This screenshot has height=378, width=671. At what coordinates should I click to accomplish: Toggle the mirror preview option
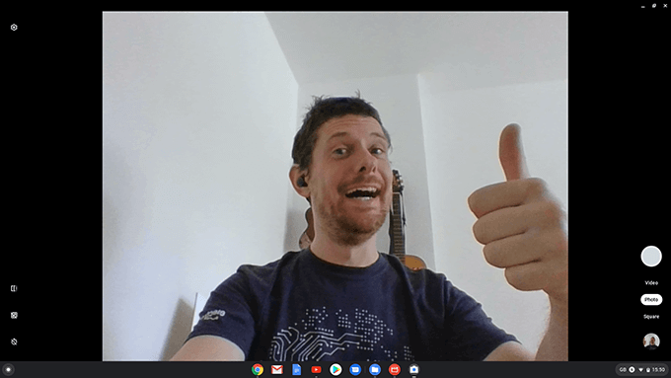point(14,288)
